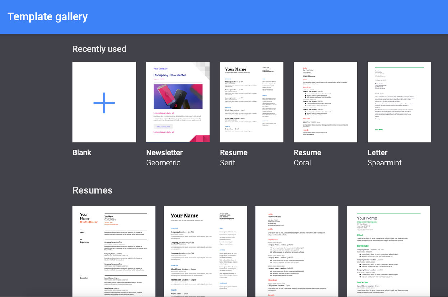
Task: Select the Industrial Designer resume thumbnail
Action: pos(388,251)
